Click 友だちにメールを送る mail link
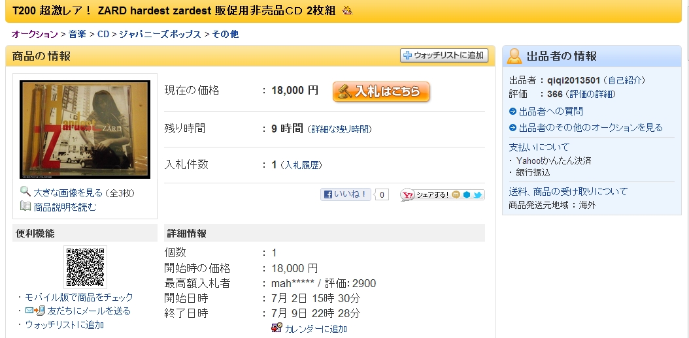The image size is (689, 338). point(89,311)
